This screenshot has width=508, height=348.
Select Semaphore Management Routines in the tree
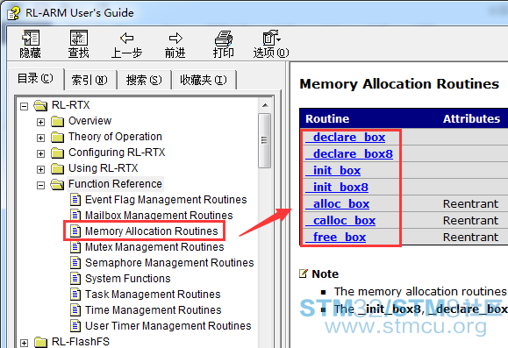click(x=169, y=263)
